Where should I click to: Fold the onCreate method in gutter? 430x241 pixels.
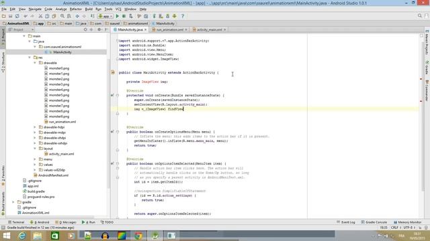pos(118,95)
